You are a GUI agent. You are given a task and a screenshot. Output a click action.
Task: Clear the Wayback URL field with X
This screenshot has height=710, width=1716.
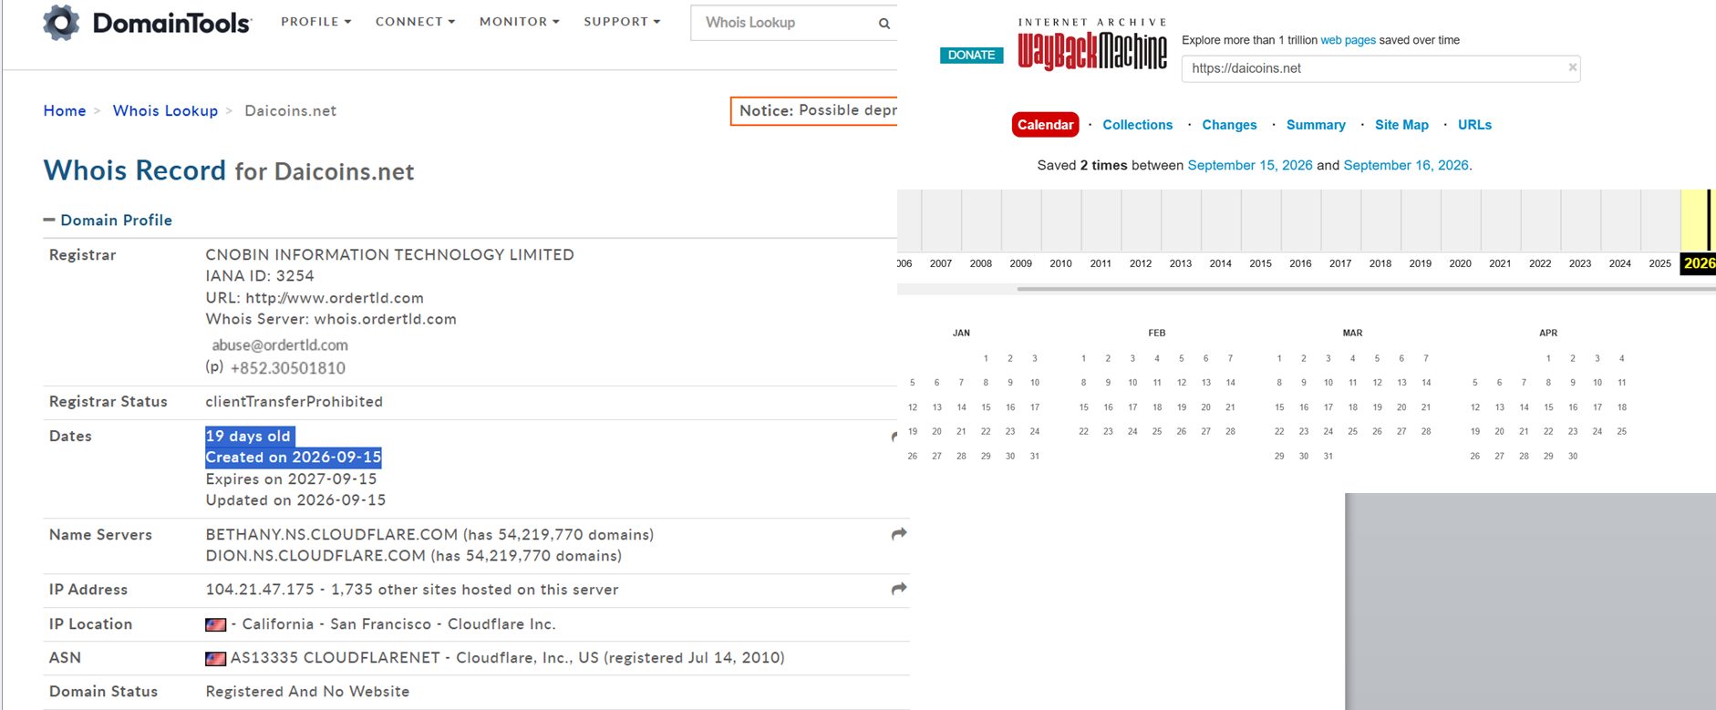(1572, 67)
